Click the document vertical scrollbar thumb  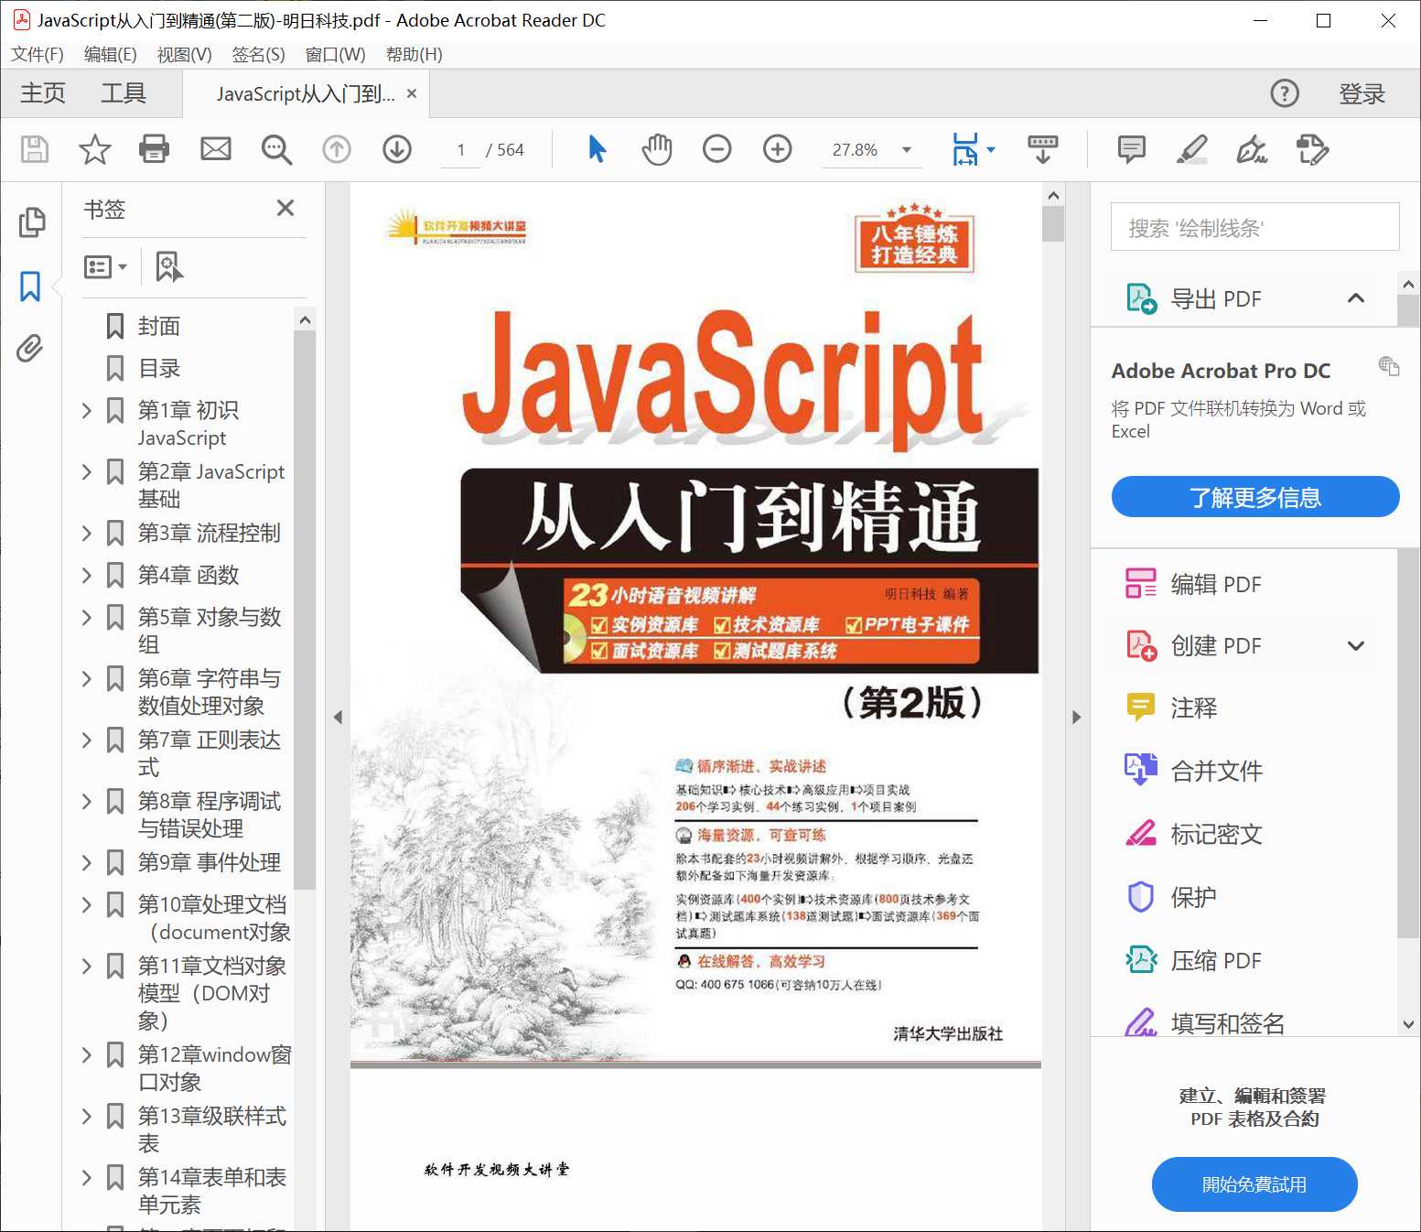click(1053, 223)
